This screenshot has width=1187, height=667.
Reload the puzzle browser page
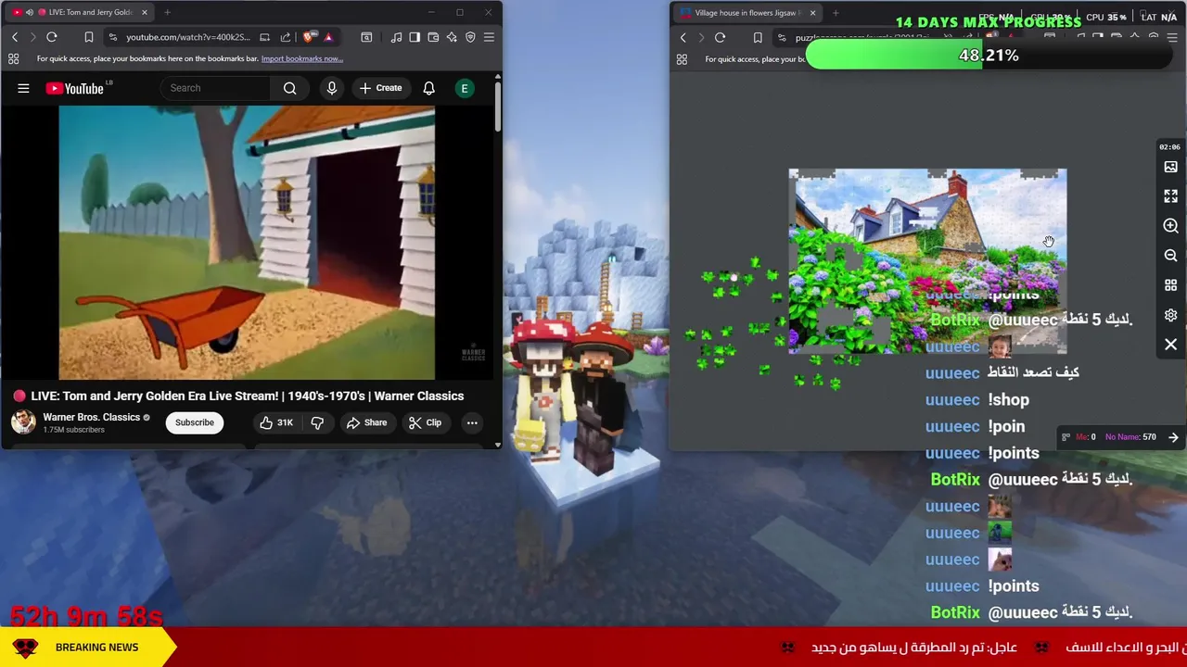720,38
